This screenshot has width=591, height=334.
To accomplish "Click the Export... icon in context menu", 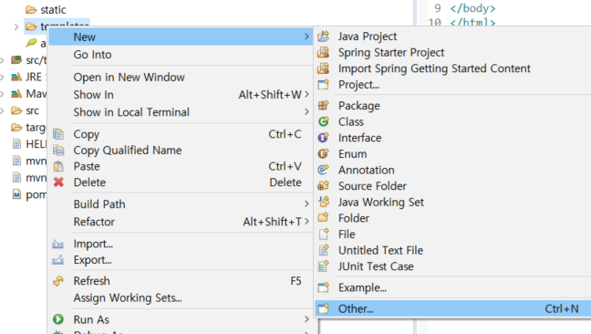I will pyautogui.click(x=57, y=260).
